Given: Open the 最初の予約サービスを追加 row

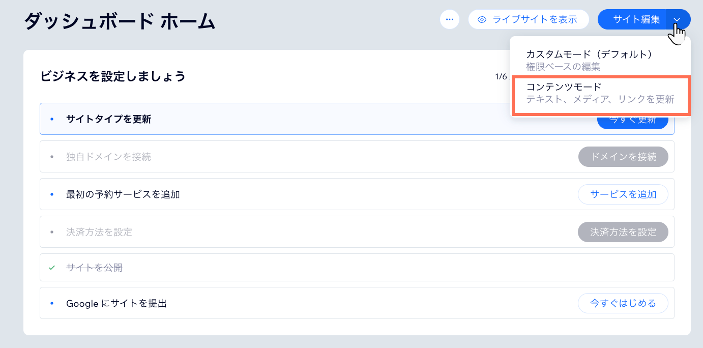Looking at the screenshot, I should [x=357, y=194].
